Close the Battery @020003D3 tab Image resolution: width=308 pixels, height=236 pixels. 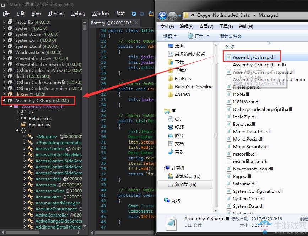(x=136, y=23)
